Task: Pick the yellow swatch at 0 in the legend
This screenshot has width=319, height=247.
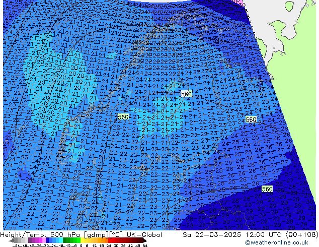Action: tap(82, 240)
